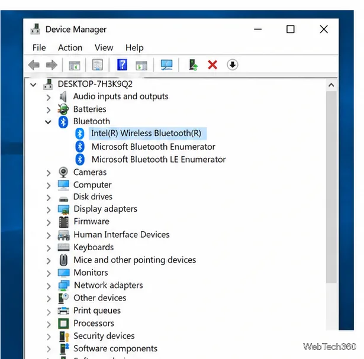Click the red X Uninstall device icon
This screenshot has height=359, width=364.
coord(212,65)
